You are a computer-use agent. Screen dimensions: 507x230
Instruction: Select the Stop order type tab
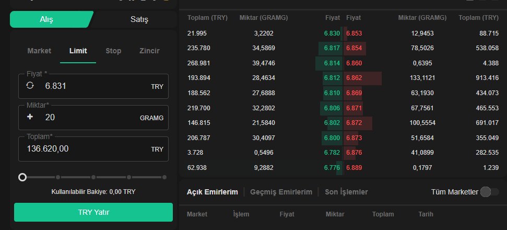113,51
